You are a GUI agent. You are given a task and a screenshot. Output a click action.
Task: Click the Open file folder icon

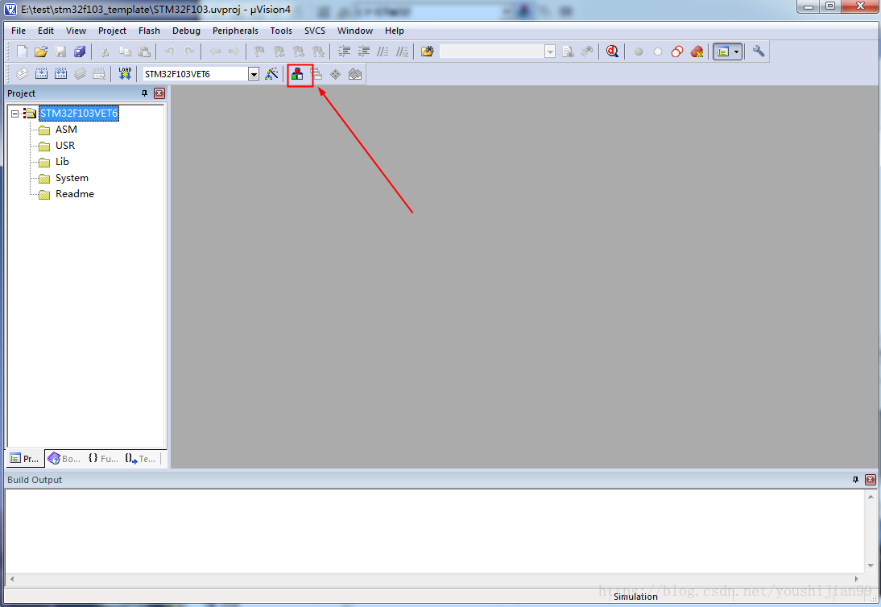tap(41, 52)
